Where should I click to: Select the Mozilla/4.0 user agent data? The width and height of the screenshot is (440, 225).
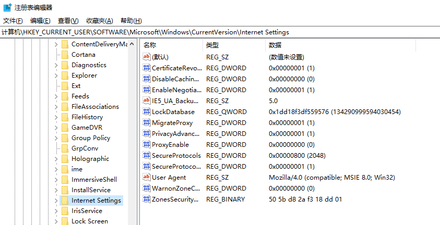tap(332, 178)
